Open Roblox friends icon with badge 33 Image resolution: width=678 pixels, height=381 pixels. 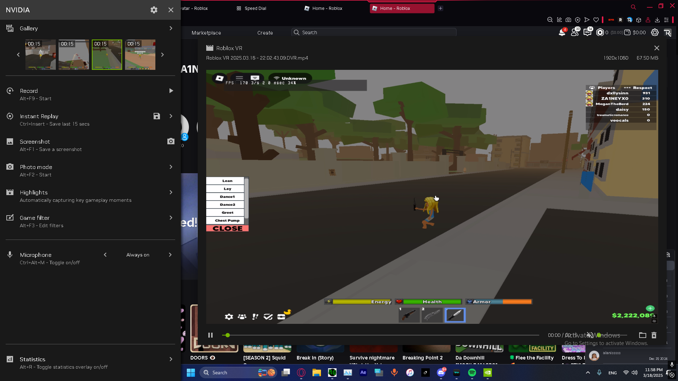coord(575,32)
